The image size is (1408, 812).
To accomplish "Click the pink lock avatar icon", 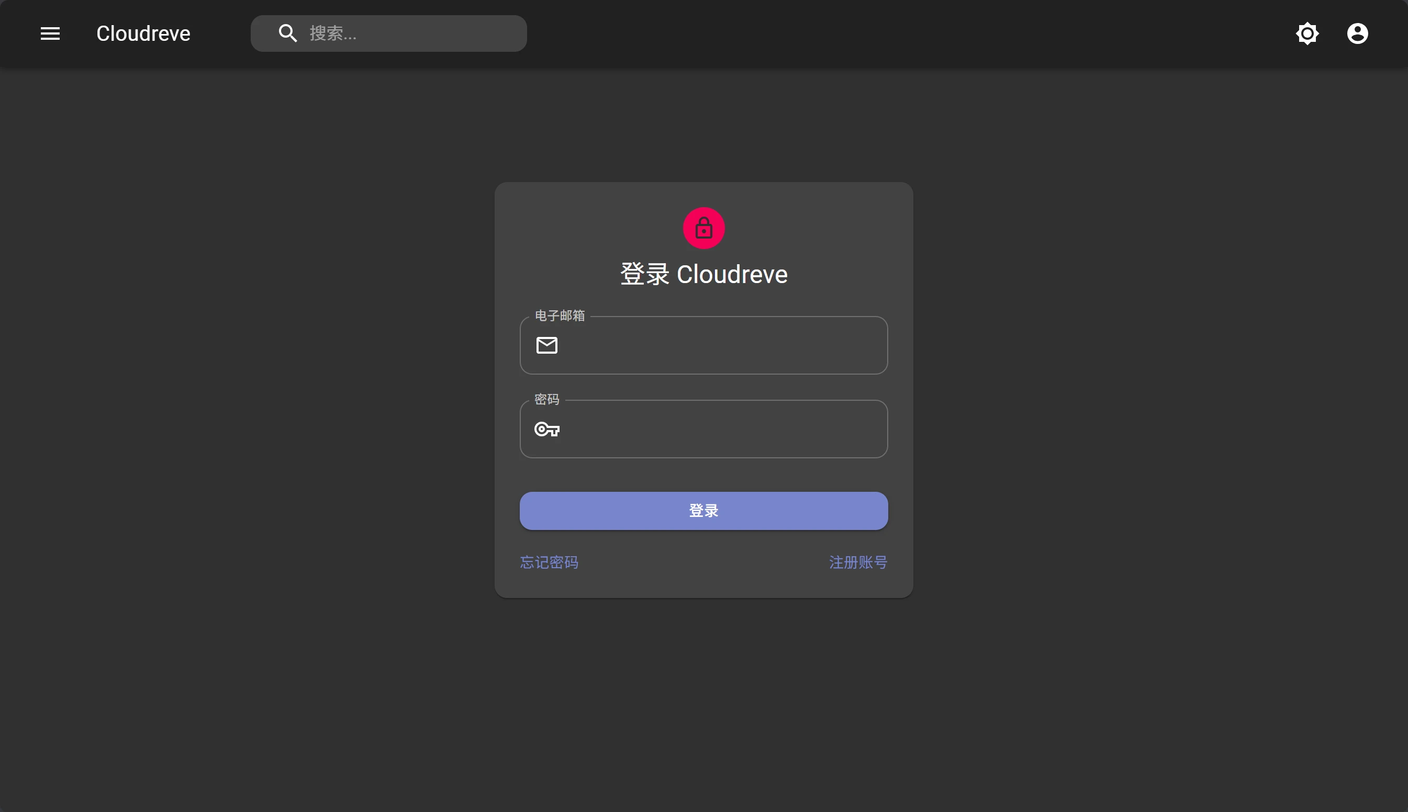I will [x=703, y=228].
